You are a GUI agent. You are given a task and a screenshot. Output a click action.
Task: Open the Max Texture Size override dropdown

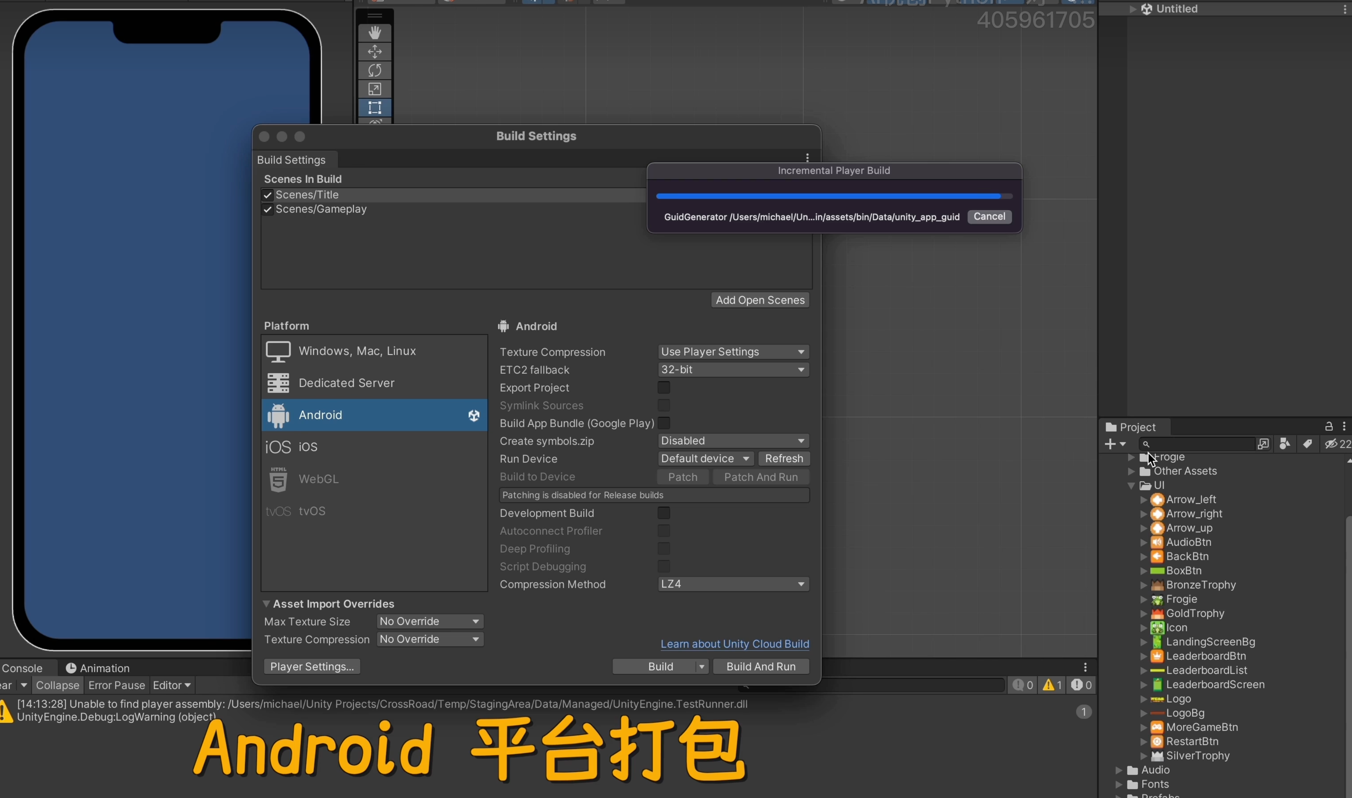pos(430,622)
